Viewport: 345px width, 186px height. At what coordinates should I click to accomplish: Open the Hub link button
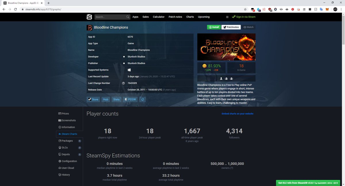[106, 99]
